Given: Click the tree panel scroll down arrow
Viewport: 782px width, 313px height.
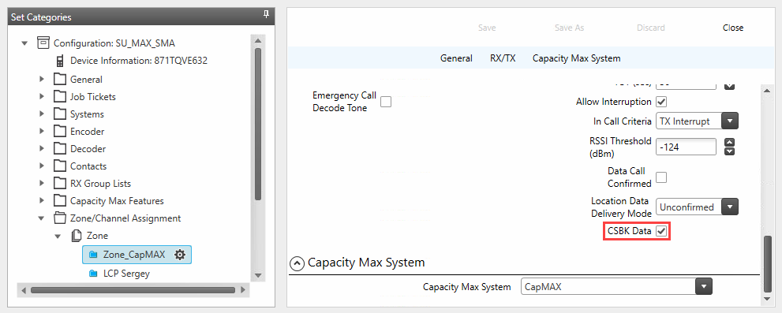Looking at the screenshot, I should point(258,276).
